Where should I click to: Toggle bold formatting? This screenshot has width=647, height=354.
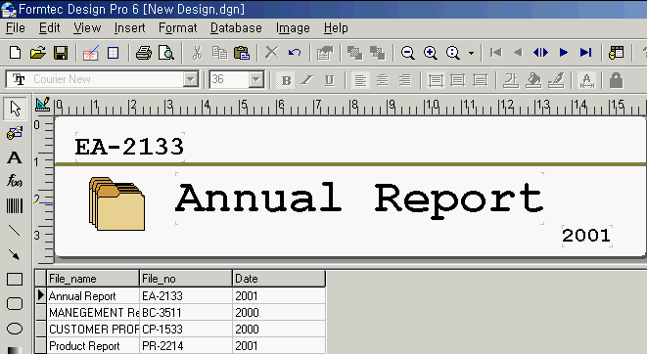[286, 80]
